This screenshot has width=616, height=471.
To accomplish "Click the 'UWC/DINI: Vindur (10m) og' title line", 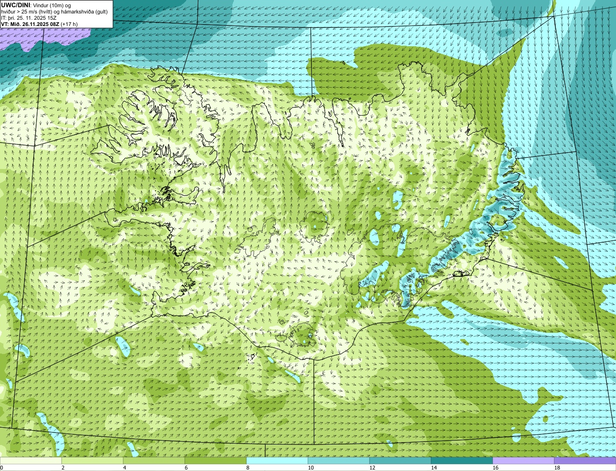I will [37, 5].
